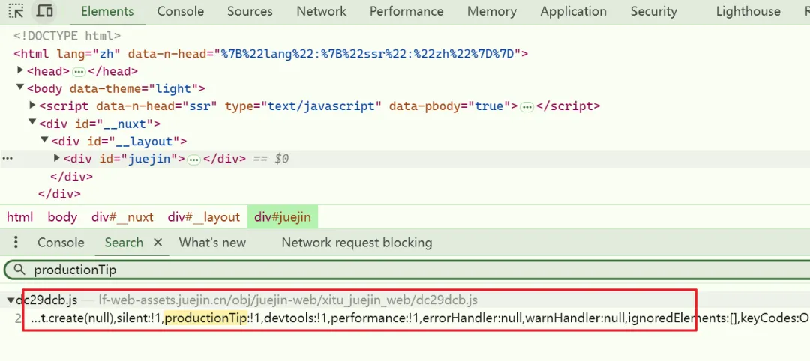Screen dimensions: 810x361
Task: Open the Lighthouse tab
Action: [x=748, y=11]
